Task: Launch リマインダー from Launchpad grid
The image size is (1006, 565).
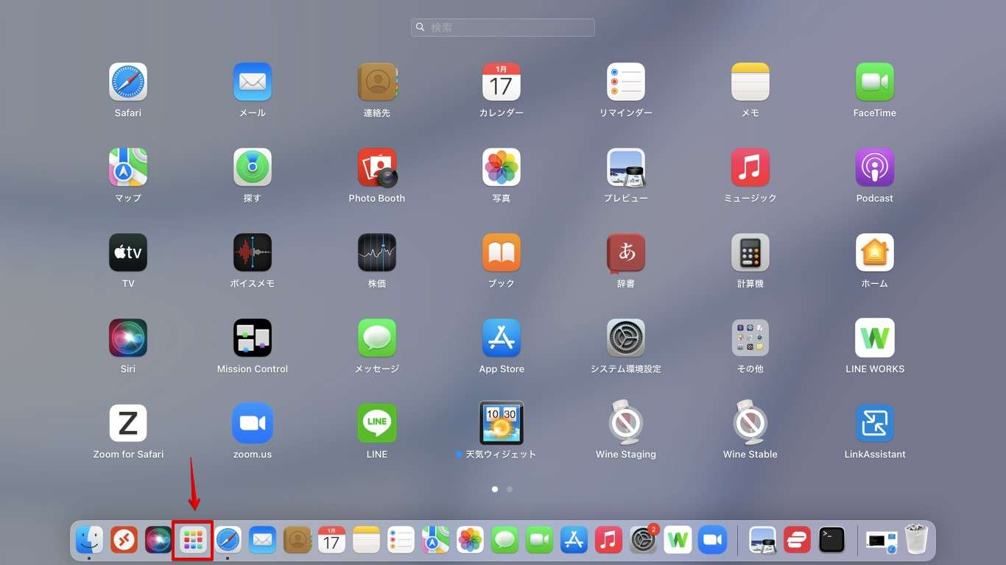Action: (626, 82)
